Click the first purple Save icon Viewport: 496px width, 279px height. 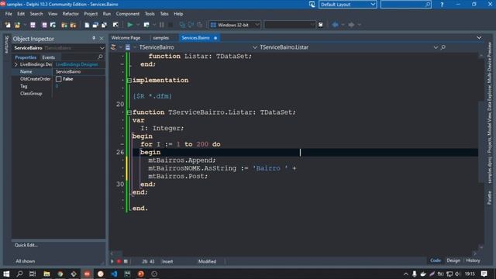tap(33, 25)
